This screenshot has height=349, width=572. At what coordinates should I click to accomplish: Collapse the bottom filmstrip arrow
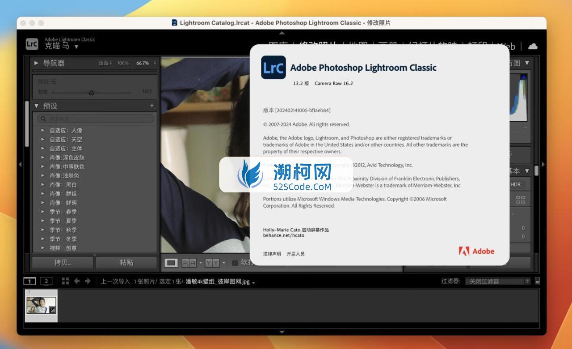point(282,332)
